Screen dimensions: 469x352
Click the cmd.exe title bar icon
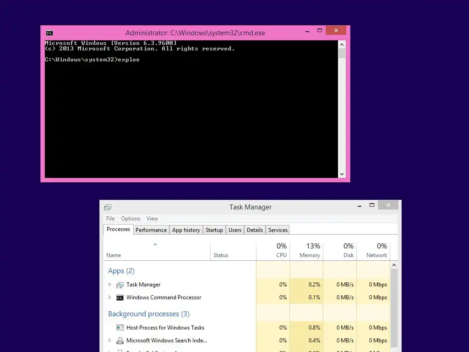coord(49,33)
